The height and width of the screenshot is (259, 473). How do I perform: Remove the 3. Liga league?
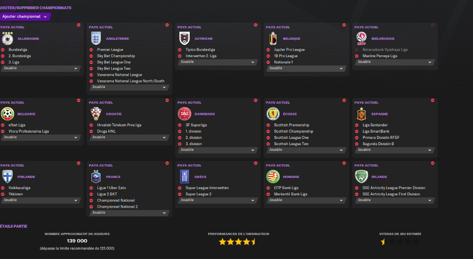click(x=3, y=62)
